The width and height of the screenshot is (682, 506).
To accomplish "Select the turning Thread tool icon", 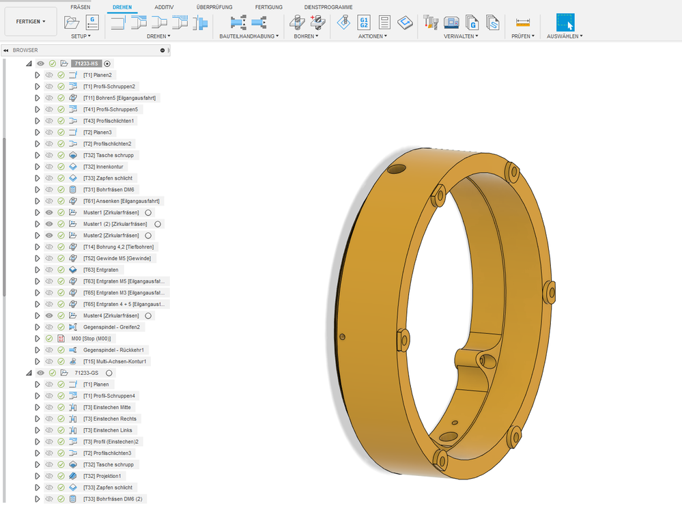I will tap(180, 22).
